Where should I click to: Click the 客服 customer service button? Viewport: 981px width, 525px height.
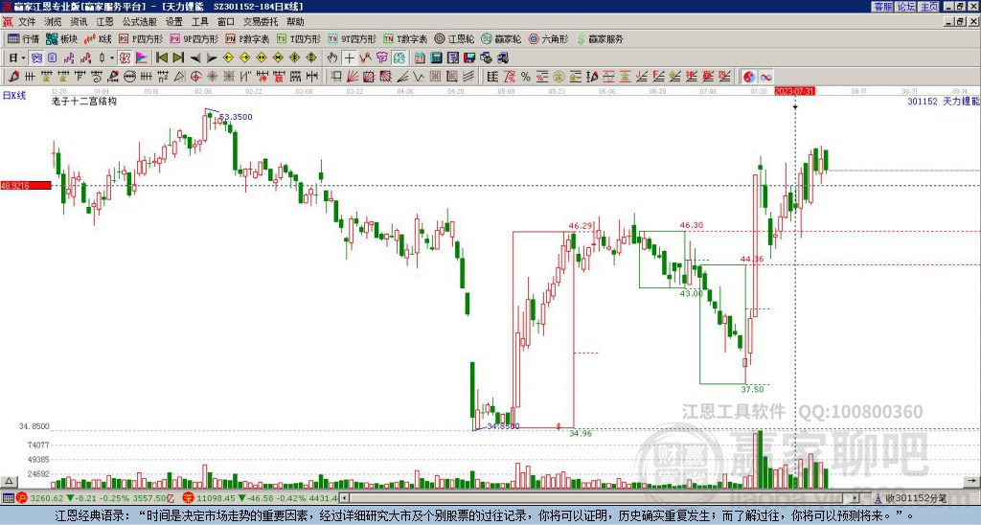point(883,7)
